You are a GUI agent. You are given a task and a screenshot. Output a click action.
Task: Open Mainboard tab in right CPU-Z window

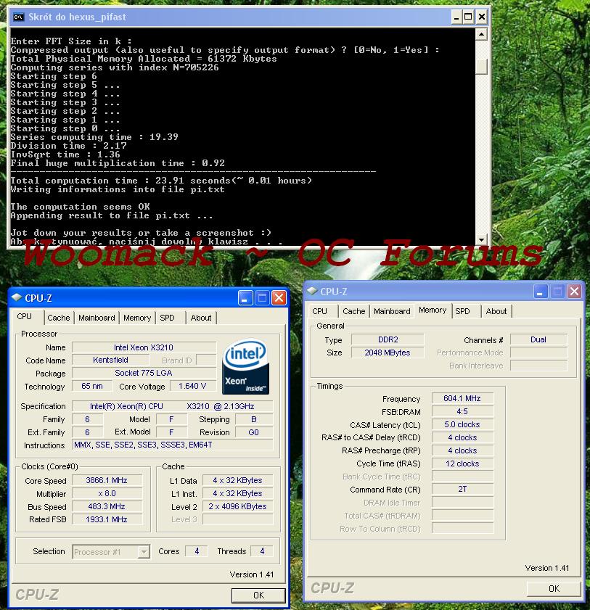tap(392, 311)
